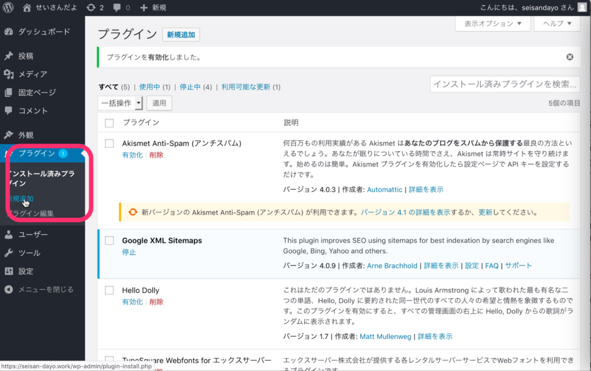591x371 pixels.
Task: Filter plugins by inactive (停止中)
Action: [190, 87]
